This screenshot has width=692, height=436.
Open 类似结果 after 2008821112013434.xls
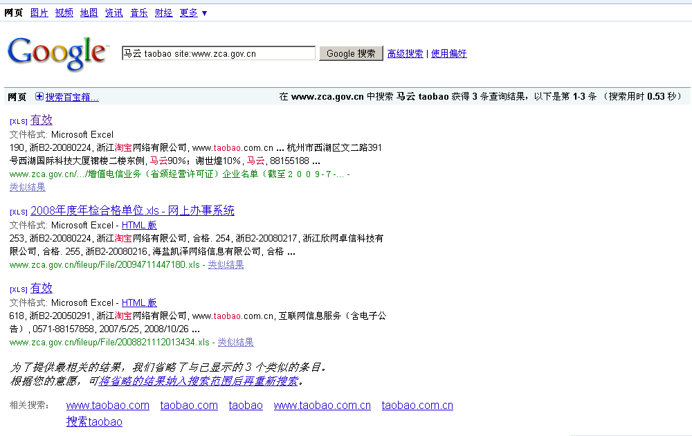point(236,342)
